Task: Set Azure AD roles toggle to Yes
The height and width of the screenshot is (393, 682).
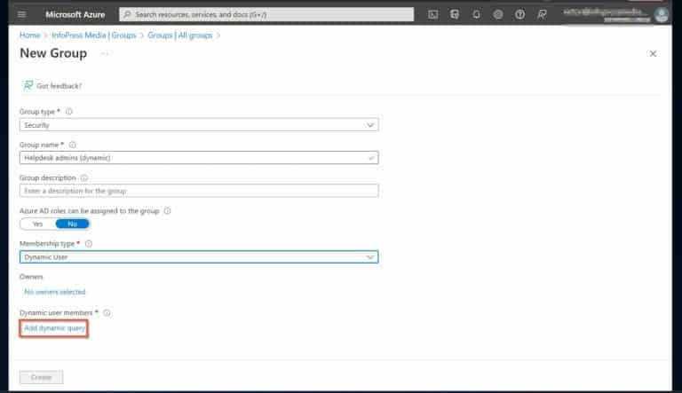Action: (38, 224)
